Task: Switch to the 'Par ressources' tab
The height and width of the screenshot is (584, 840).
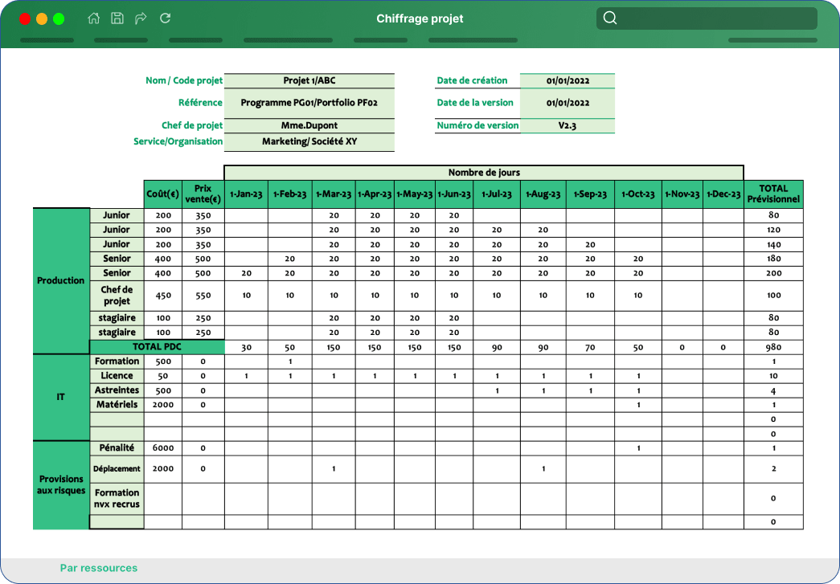Action: point(98,568)
